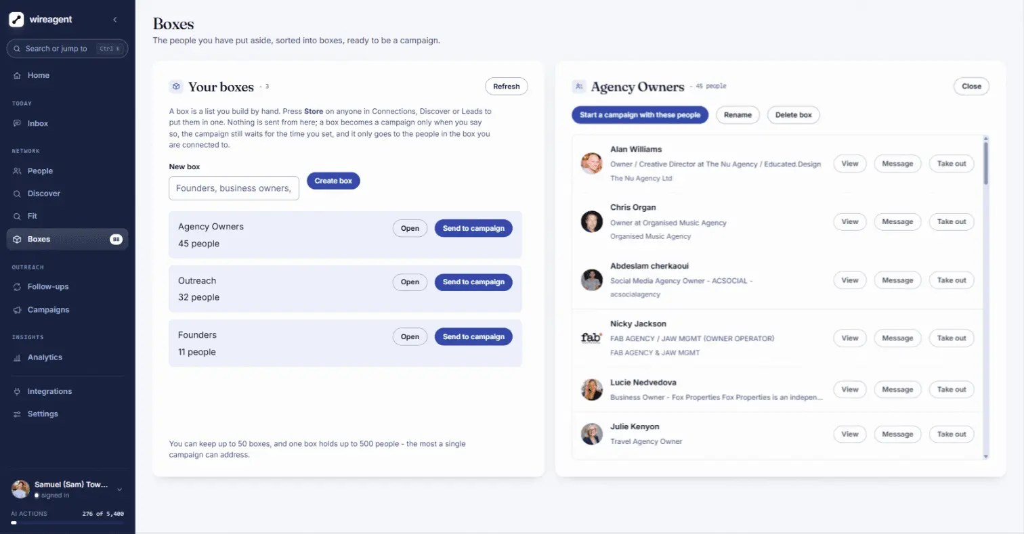Click the Analytics bar chart icon
1024x534 pixels.
(x=17, y=357)
